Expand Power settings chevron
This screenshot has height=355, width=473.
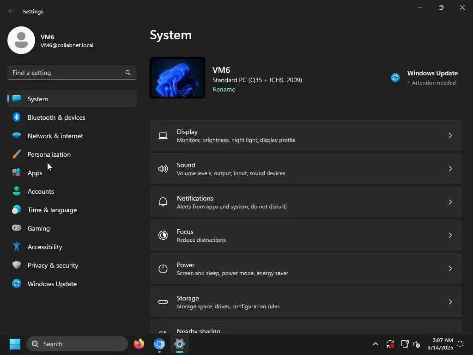450,269
